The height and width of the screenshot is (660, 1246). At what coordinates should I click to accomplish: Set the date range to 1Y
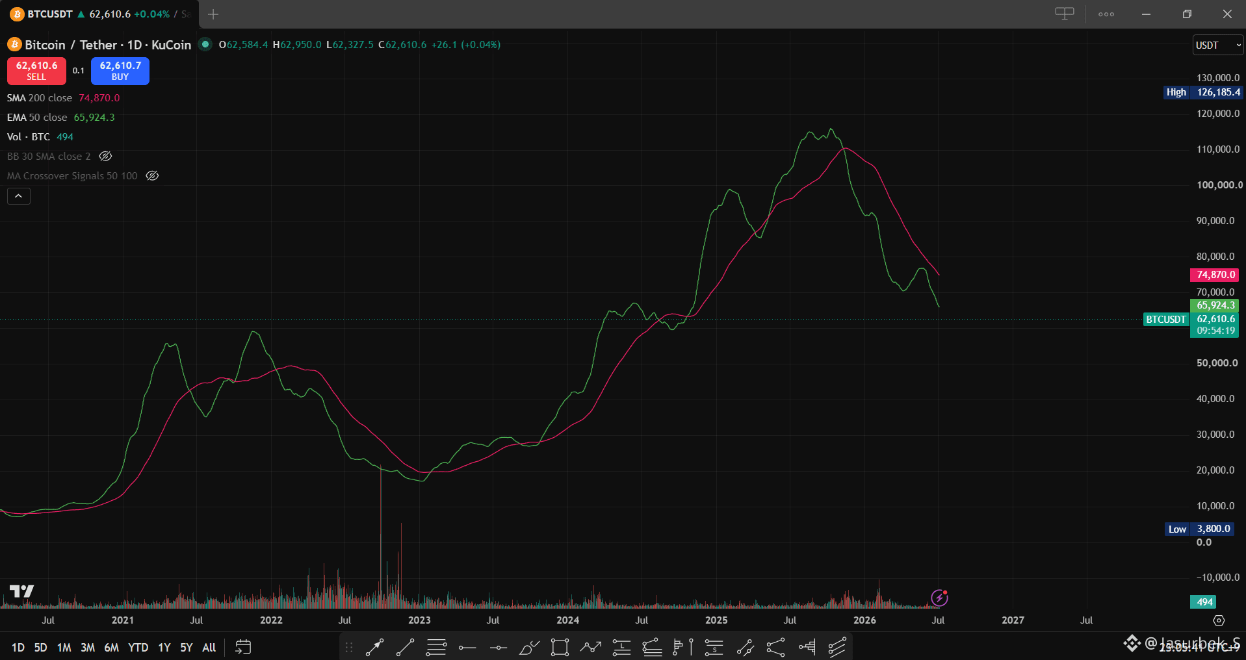pyautogui.click(x=164, y=647)
